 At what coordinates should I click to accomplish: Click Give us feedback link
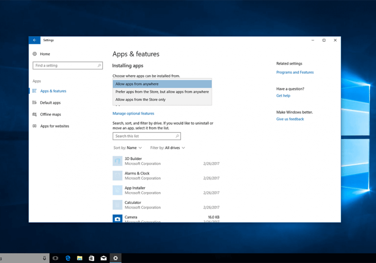pyautogui.click(x=290, y=119)
